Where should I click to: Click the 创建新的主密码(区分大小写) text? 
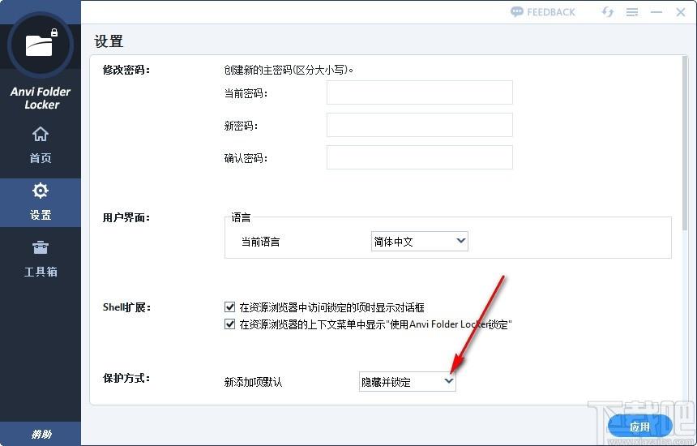289,70
